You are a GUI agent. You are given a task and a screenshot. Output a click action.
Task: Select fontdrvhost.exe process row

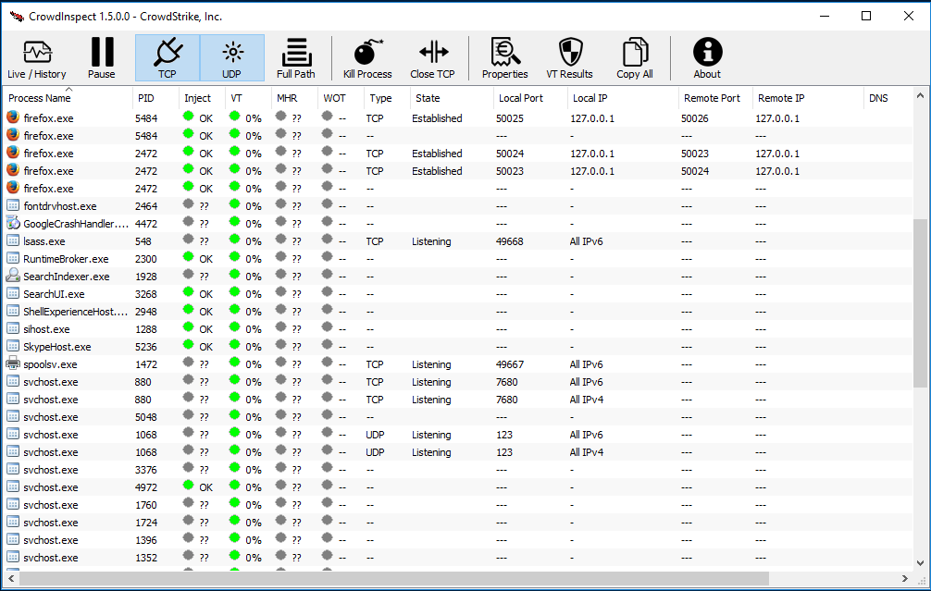[x=458, y=206]
